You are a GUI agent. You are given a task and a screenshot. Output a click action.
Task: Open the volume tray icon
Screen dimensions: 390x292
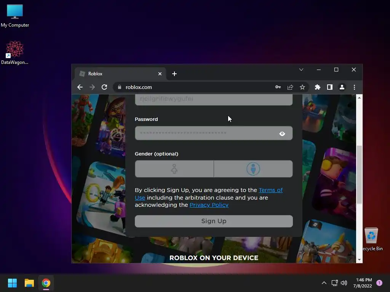point(344,283)
